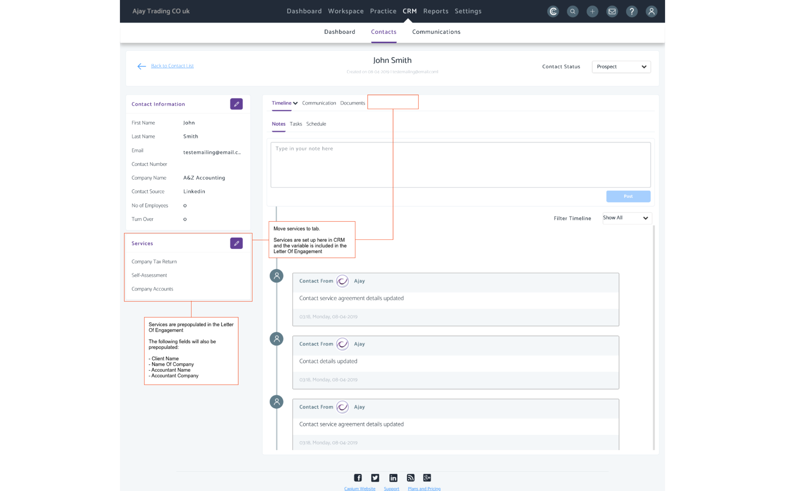Open the Twitter icon in footer
Image resolution: width=785 pixels, height=491 pixels.
point(375,478)
